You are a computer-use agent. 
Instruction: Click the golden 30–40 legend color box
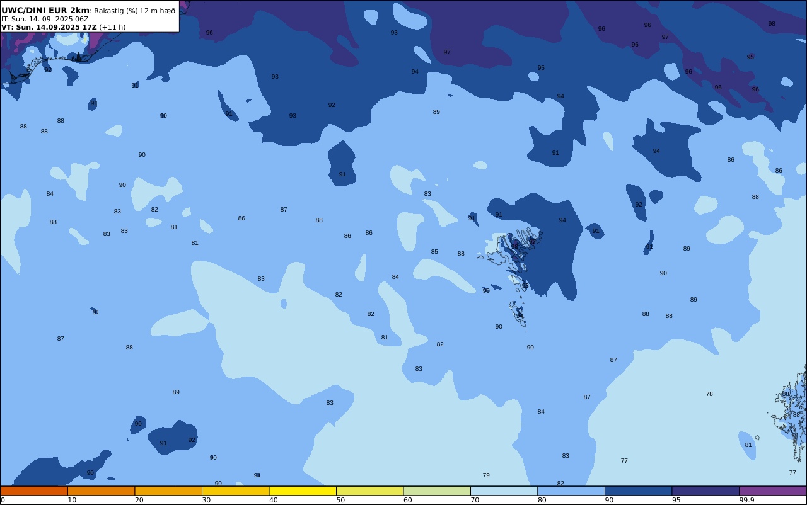coord(235,491)
